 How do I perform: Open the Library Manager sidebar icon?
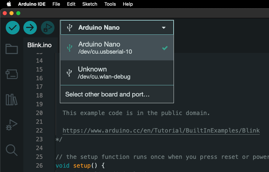[12, 99]
